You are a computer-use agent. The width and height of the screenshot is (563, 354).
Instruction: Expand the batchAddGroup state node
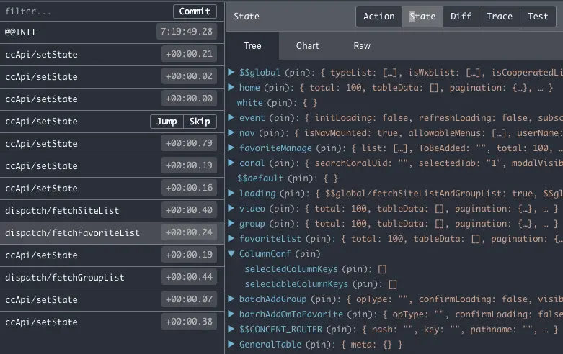(231, 299)
